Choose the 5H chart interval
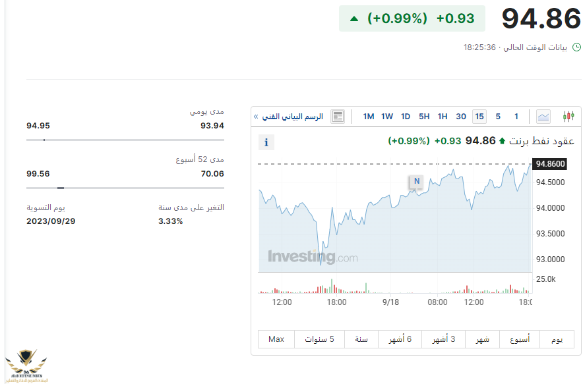Viewport: 583px width, 384px height. click(424, 117)
